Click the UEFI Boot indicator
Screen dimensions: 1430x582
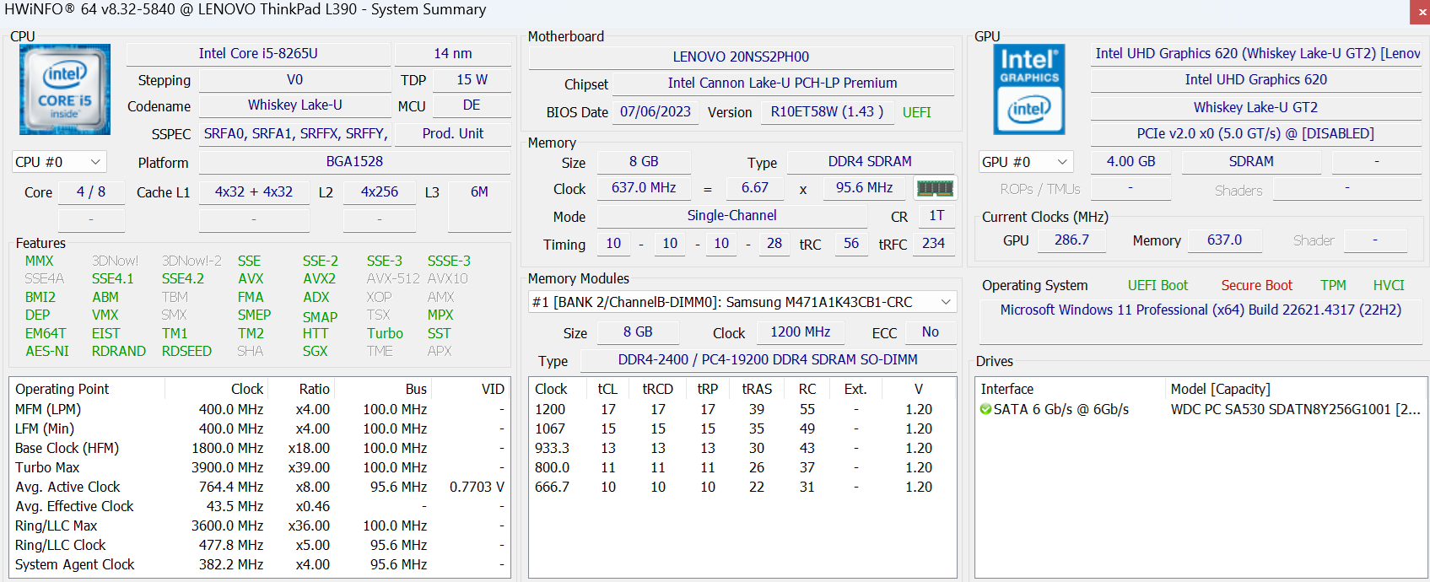1157,285
